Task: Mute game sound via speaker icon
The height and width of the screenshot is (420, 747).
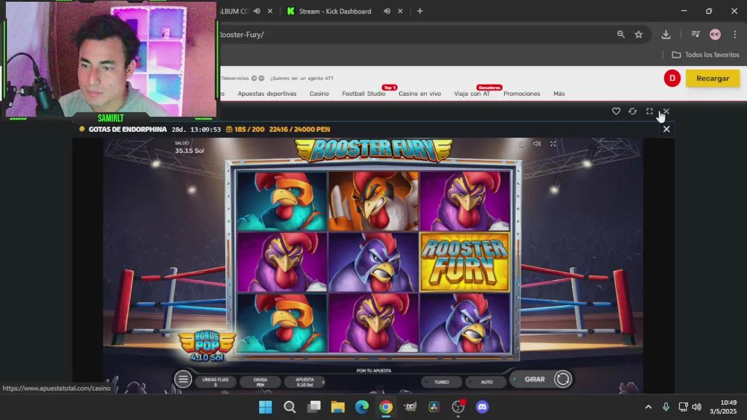Action: [537, 143]
